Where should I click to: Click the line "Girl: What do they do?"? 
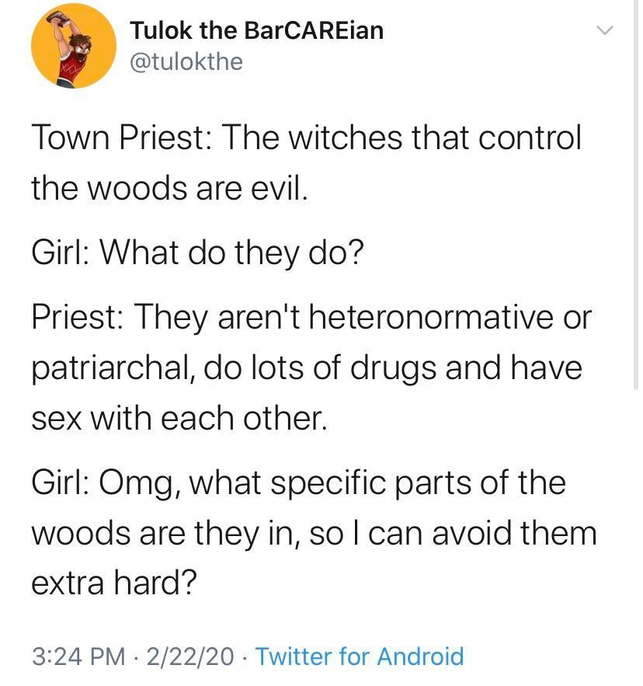coord(197,252)
